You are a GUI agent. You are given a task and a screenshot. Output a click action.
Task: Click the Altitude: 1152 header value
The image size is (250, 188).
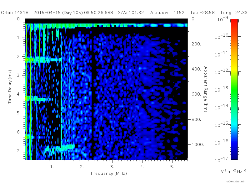point(167,13)
